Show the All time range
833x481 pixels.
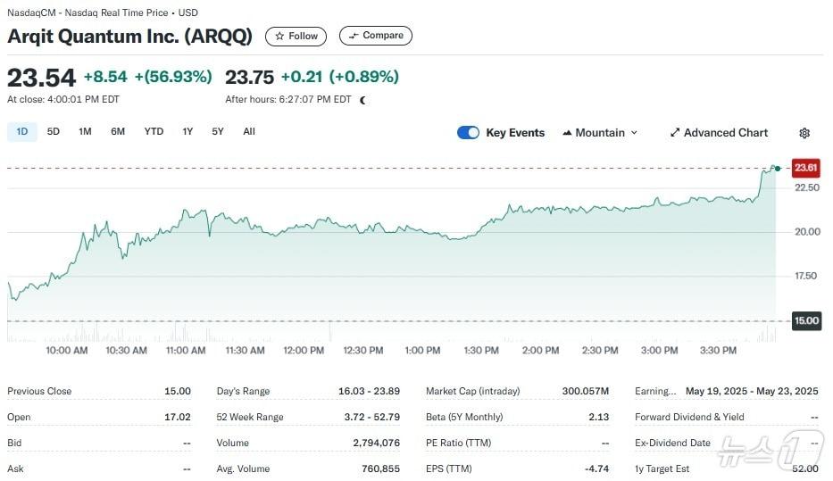pos(249,132)
